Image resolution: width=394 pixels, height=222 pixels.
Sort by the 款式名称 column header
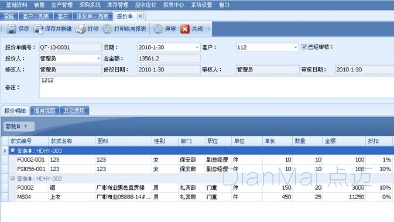click(72, 141)
